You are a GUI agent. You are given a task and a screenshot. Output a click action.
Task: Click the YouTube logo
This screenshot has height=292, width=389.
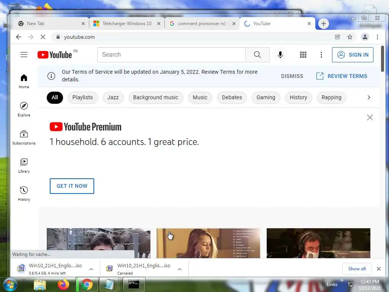click(x=55, y=55)
